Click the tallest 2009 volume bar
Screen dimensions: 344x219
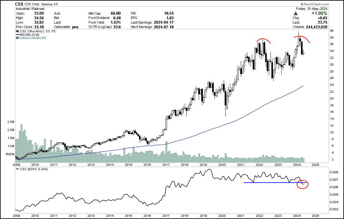21,143
